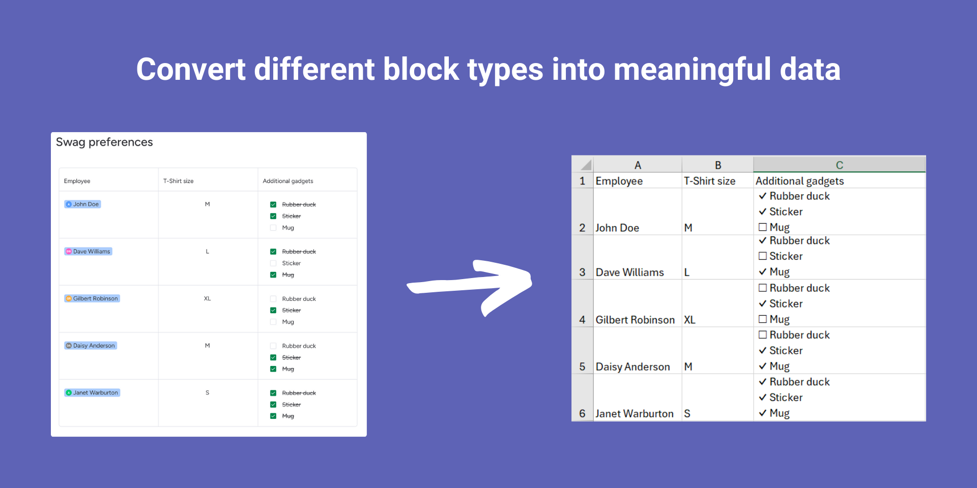Select spreadsheet column C header
The height and width of the screenshot is (488, 977).
(x=840, y=165)
